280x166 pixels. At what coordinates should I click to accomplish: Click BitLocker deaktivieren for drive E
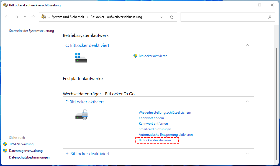pos(155,140)
